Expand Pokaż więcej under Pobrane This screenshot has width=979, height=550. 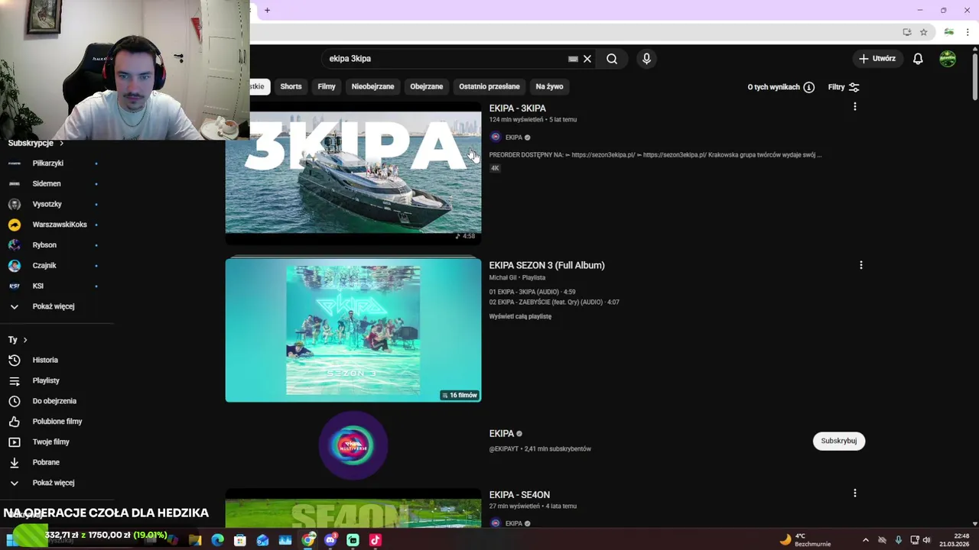coord(54,483)
